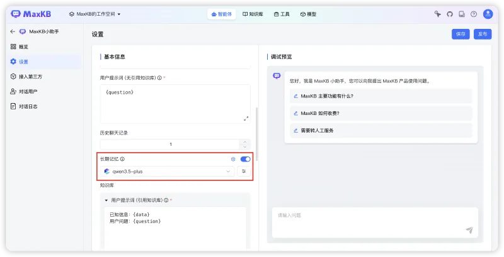
Task: Click the pointer icon in top bar
Action: pyautogui.click(x=437, y=14)
